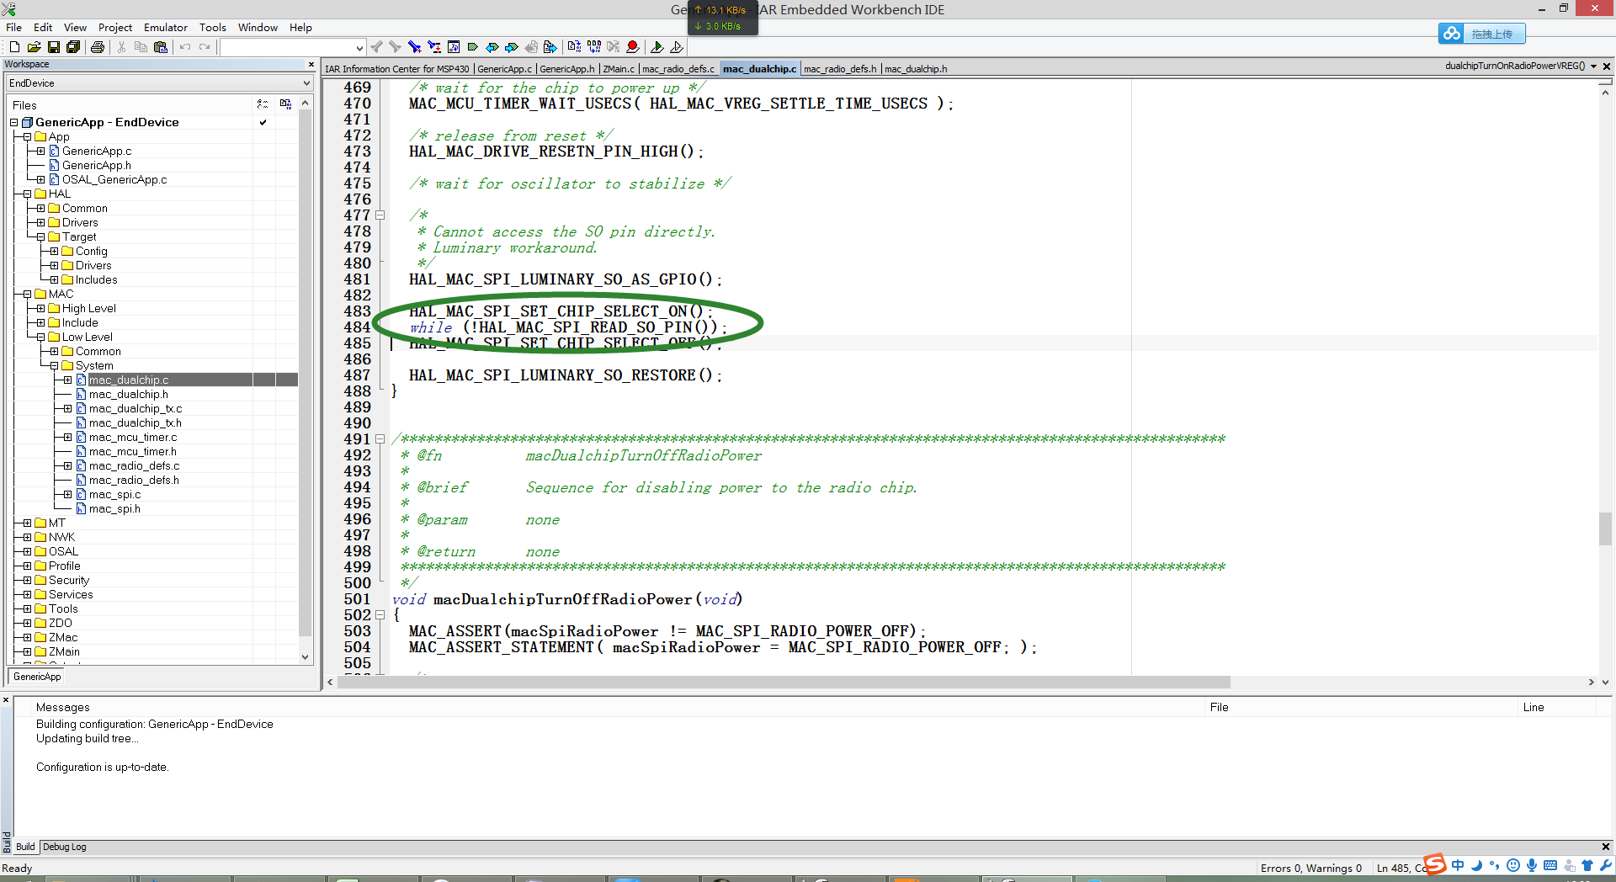Collapse the code block at line 477
The width and height of the screenshot is (1616, 882).
pyautogui.click(x=380, y=215)
